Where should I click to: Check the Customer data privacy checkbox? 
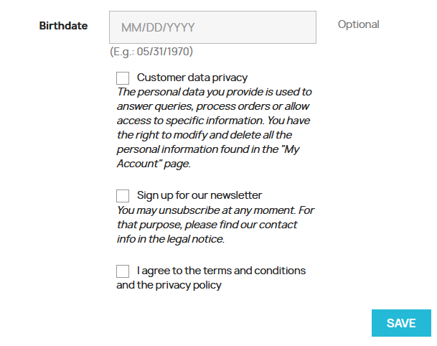(123, 78)
